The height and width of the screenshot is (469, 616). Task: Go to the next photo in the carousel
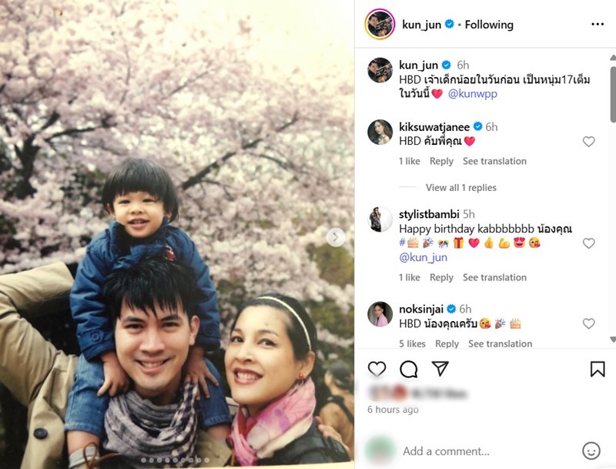coord(336,237)
